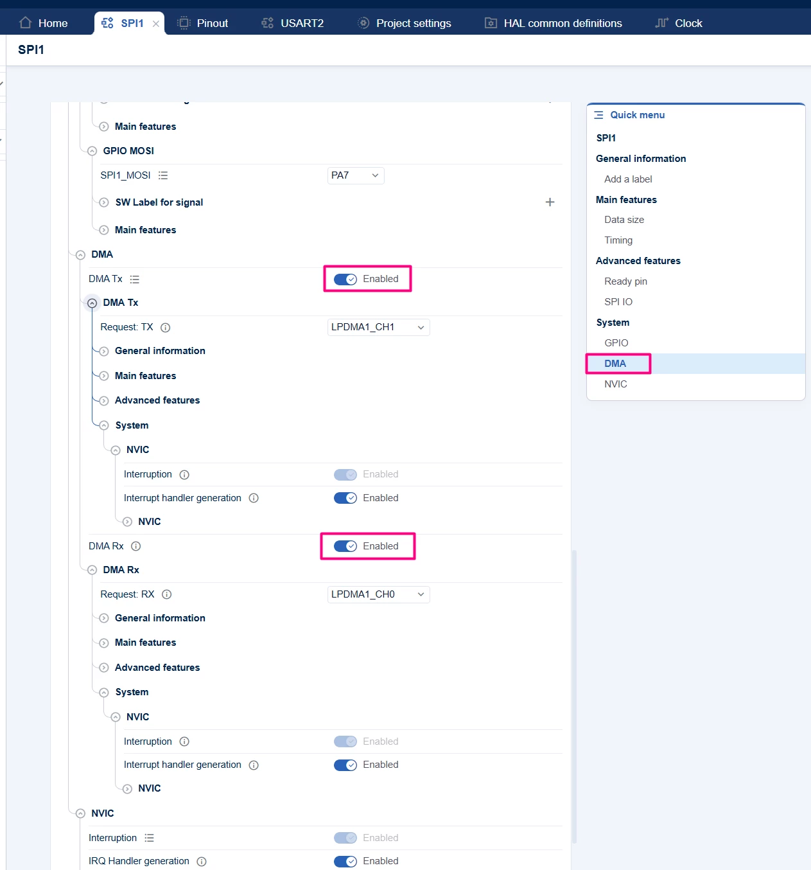Screen dimensions: 811x870
Task: Collapse the DMA Rx subsection
Action: click(x=92, y=570)
